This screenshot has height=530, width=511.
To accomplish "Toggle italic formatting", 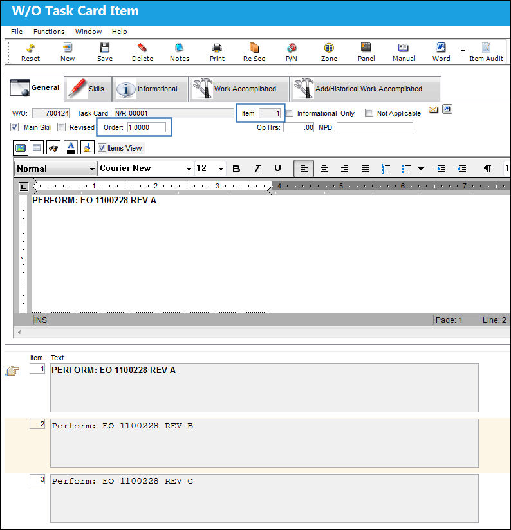I will click(257, 169).
